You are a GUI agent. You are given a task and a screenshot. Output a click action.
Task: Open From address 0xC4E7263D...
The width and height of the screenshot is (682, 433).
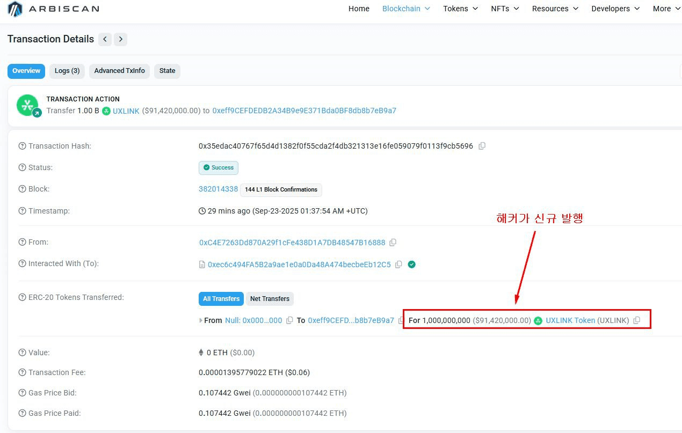tap(292, 243)
